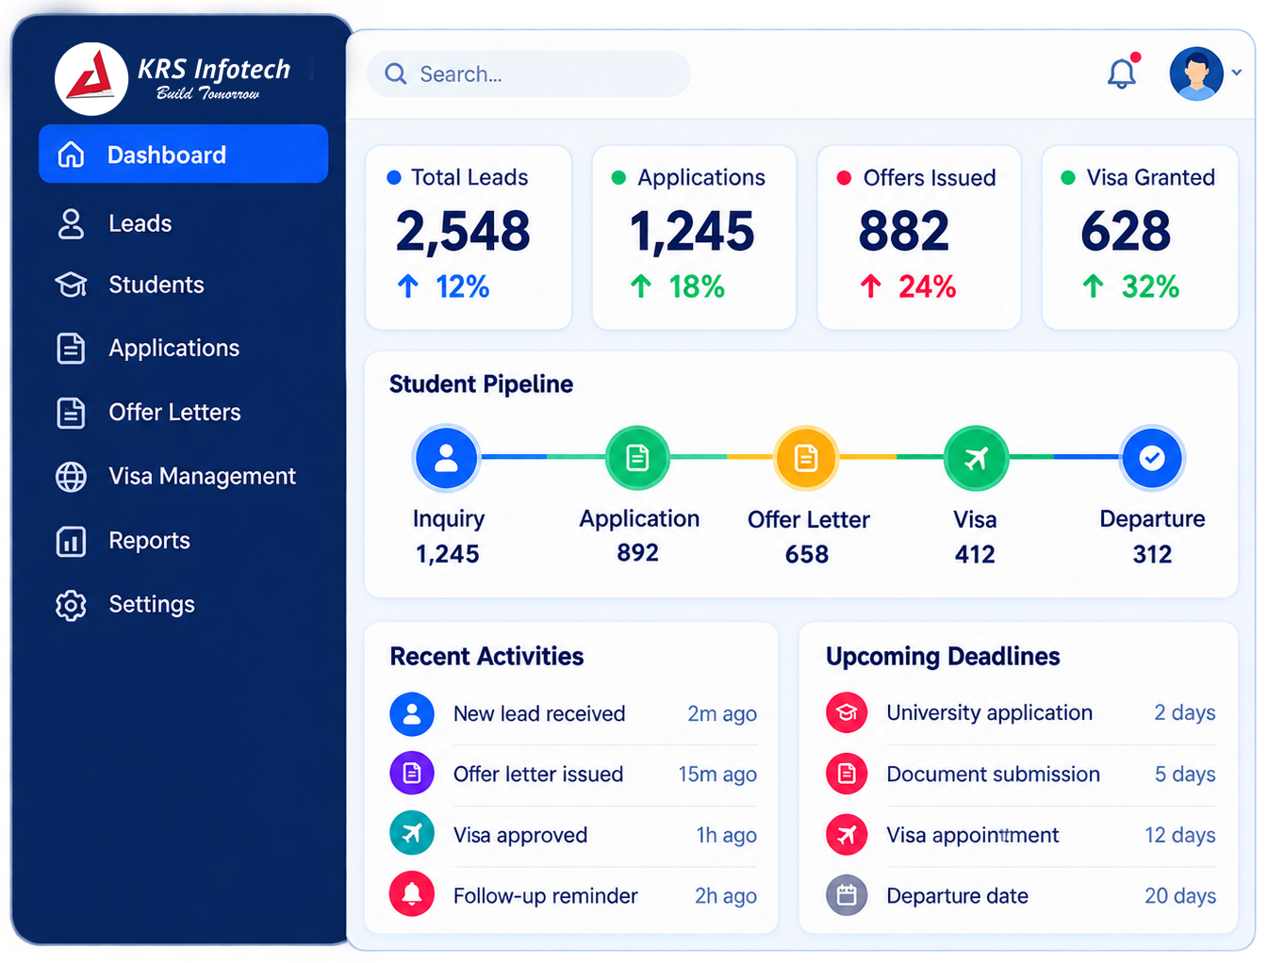This screenshot has width=1268, height=963.
Task: Open the University application deadline
Action: [1021, 712]
